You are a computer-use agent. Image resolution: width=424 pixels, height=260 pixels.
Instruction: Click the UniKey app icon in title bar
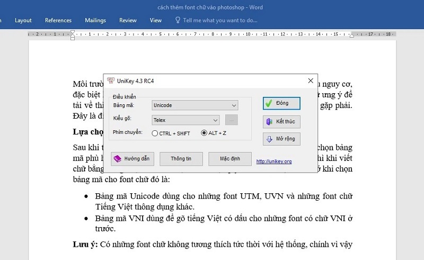point(111,80)
